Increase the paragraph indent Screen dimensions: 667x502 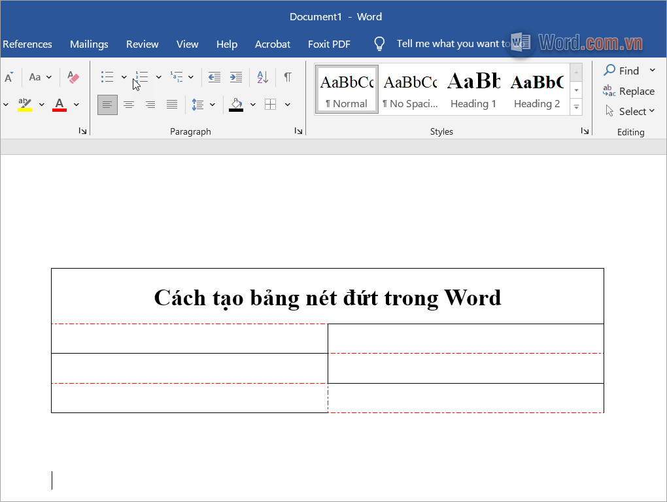point(236,77)
